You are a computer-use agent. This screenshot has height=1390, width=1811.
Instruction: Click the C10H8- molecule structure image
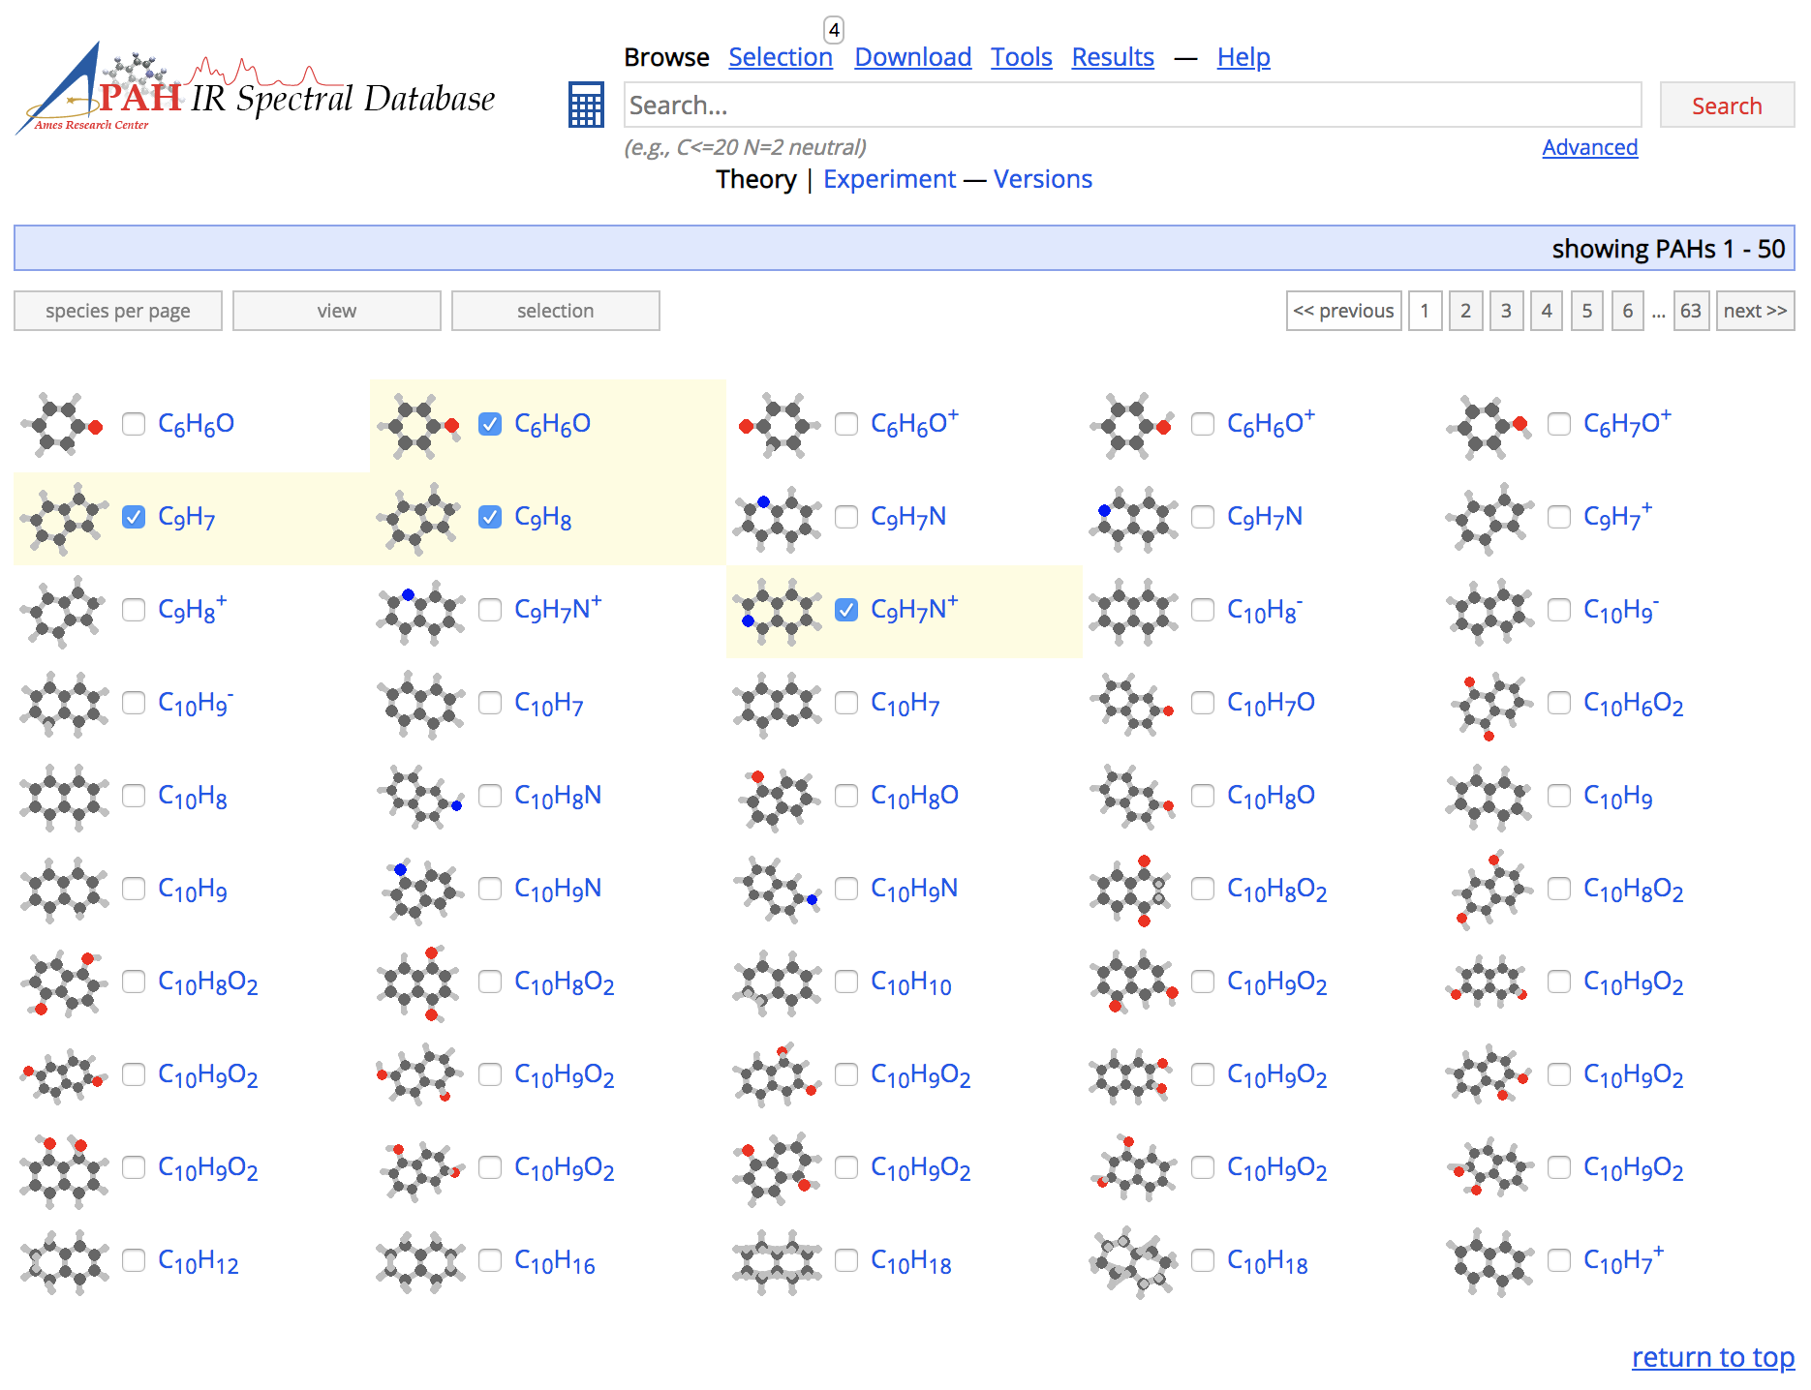pyautogui.click(x=1133, y=611)
